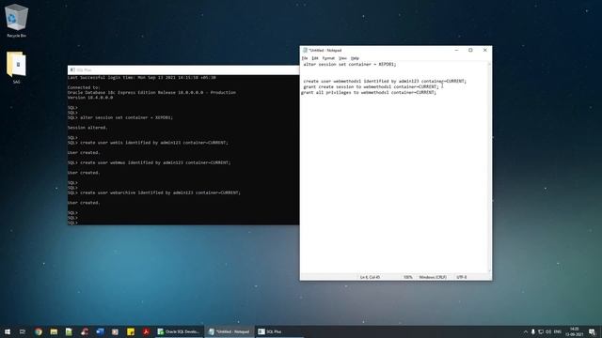This screenshot has width=602, height=338.
Task: Click the microphone tray icon
Action: point(533,331)
